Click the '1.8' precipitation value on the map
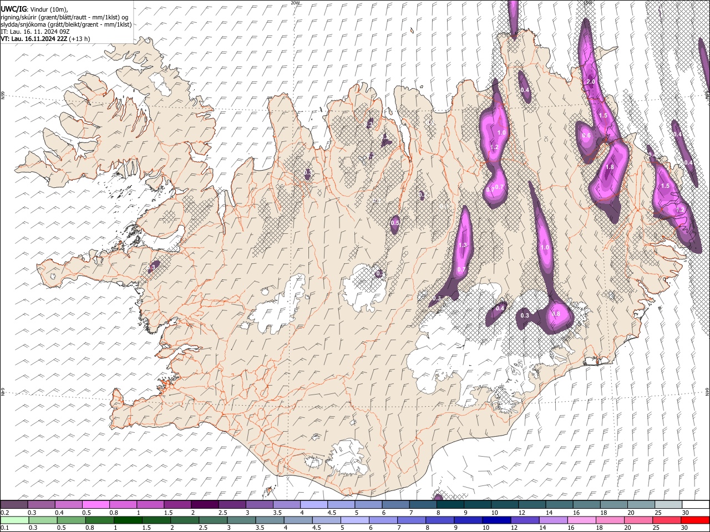Screen dimensions: 710x532 tap(610, 167)
